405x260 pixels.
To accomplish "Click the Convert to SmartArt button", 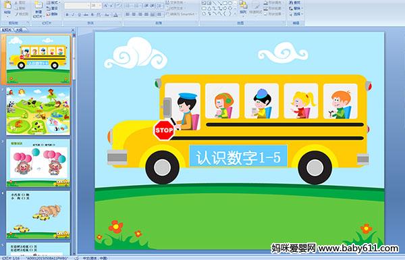I will (x=182, y=14).
